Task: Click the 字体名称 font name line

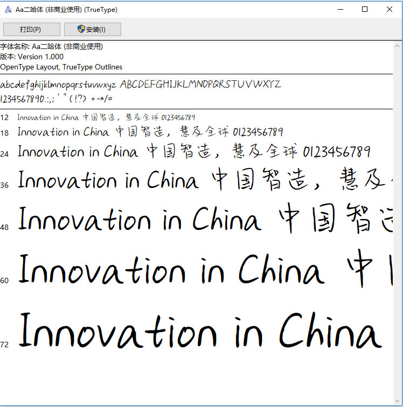Action: coord(51,46)
